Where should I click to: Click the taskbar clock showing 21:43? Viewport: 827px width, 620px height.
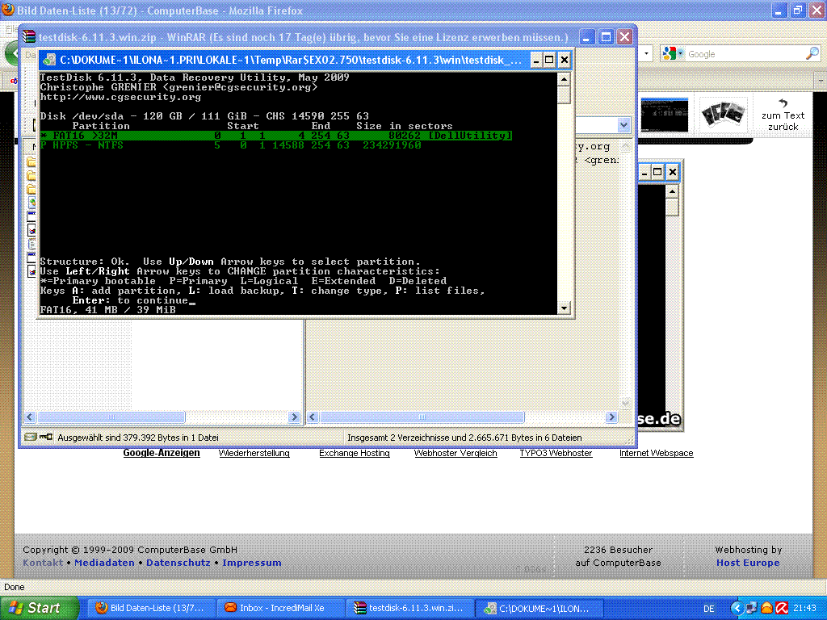(x=804, y=608)
